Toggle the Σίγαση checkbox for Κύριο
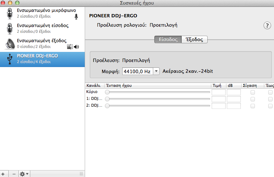Viewport: 274px width, 177px height. pyautogui.click(x=253, y=92)
